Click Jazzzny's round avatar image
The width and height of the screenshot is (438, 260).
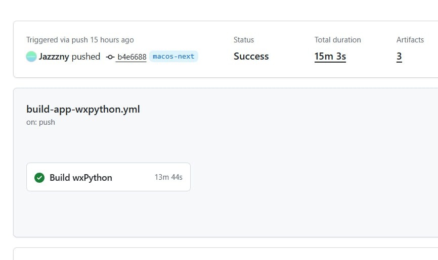point(31,57)
